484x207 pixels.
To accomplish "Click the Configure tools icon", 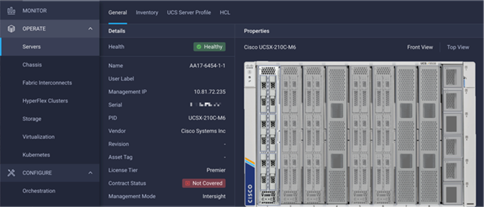I will tap(11, 173).
